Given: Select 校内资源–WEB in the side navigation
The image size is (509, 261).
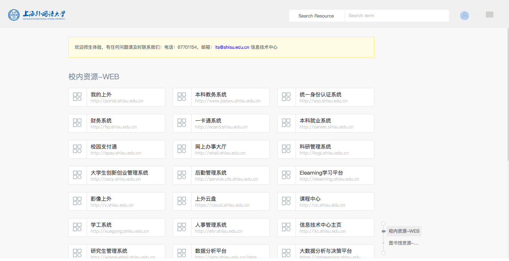Looking at the screenshot, I should 404,231.
